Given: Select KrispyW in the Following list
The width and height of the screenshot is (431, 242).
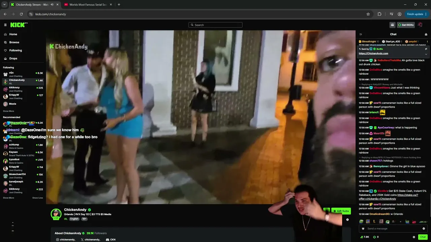Looking at the screenshot, I should [x=23, y=96].
